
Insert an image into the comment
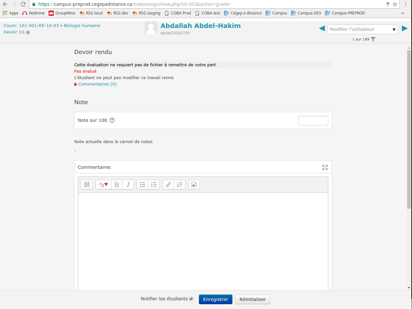tap(194, 185)
